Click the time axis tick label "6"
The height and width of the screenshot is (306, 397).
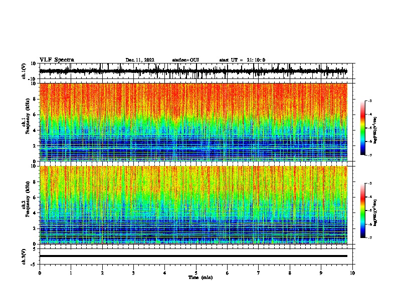(x=228, y=273)
